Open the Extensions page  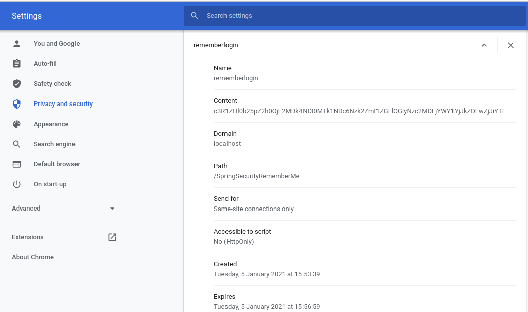pyautogui.click(x=28, y=237)
